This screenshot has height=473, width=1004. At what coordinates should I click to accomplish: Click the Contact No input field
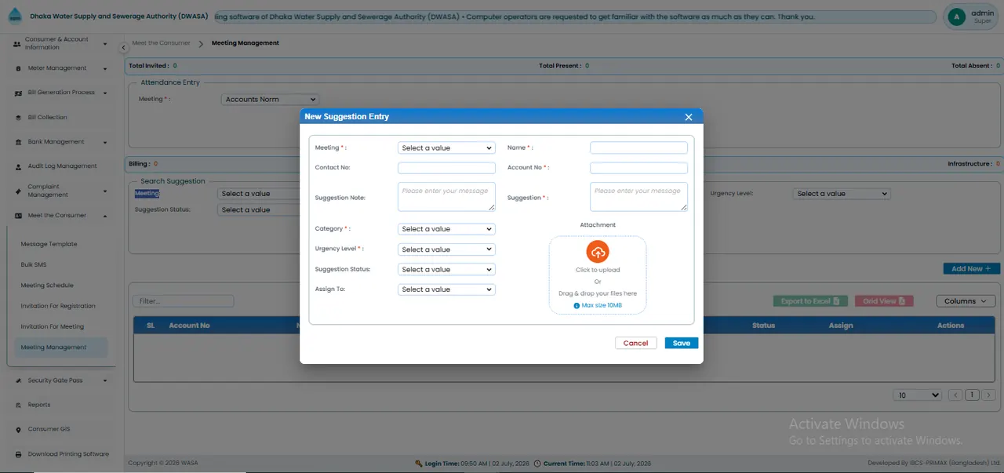[446, 168]
